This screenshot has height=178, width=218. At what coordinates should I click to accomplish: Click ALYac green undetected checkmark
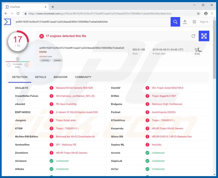(147, 169)
